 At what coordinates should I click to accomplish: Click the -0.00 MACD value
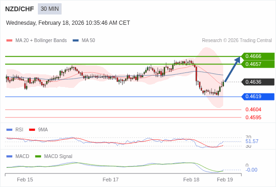[251, 170]
